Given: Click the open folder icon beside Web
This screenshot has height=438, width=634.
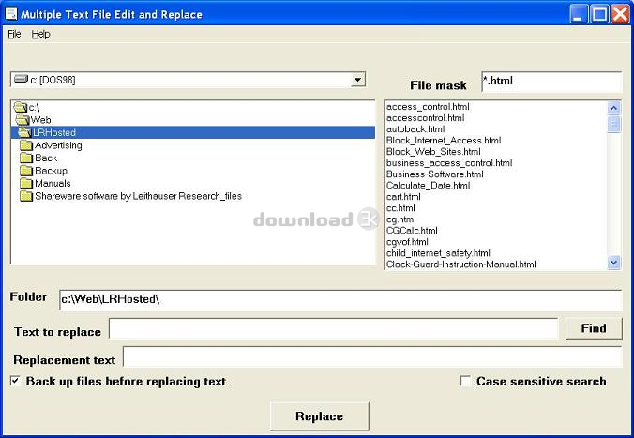Looking at the screenshot, I should (23, 120).
